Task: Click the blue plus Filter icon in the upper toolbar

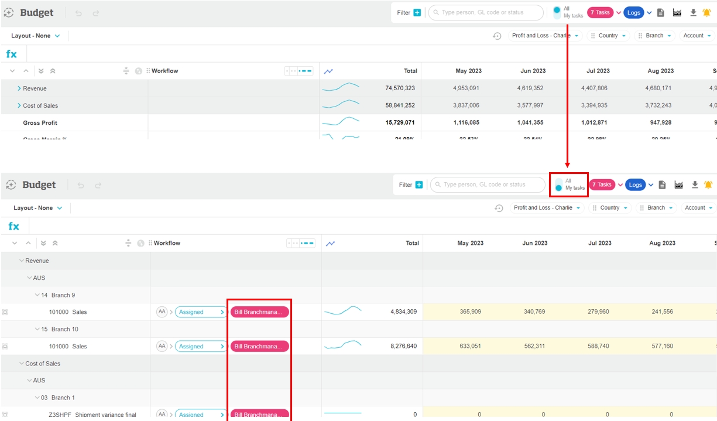Action: point(417,12)
